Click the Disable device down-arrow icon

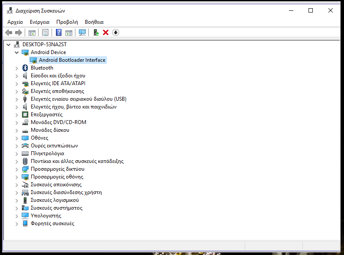[x=116, y=32]
